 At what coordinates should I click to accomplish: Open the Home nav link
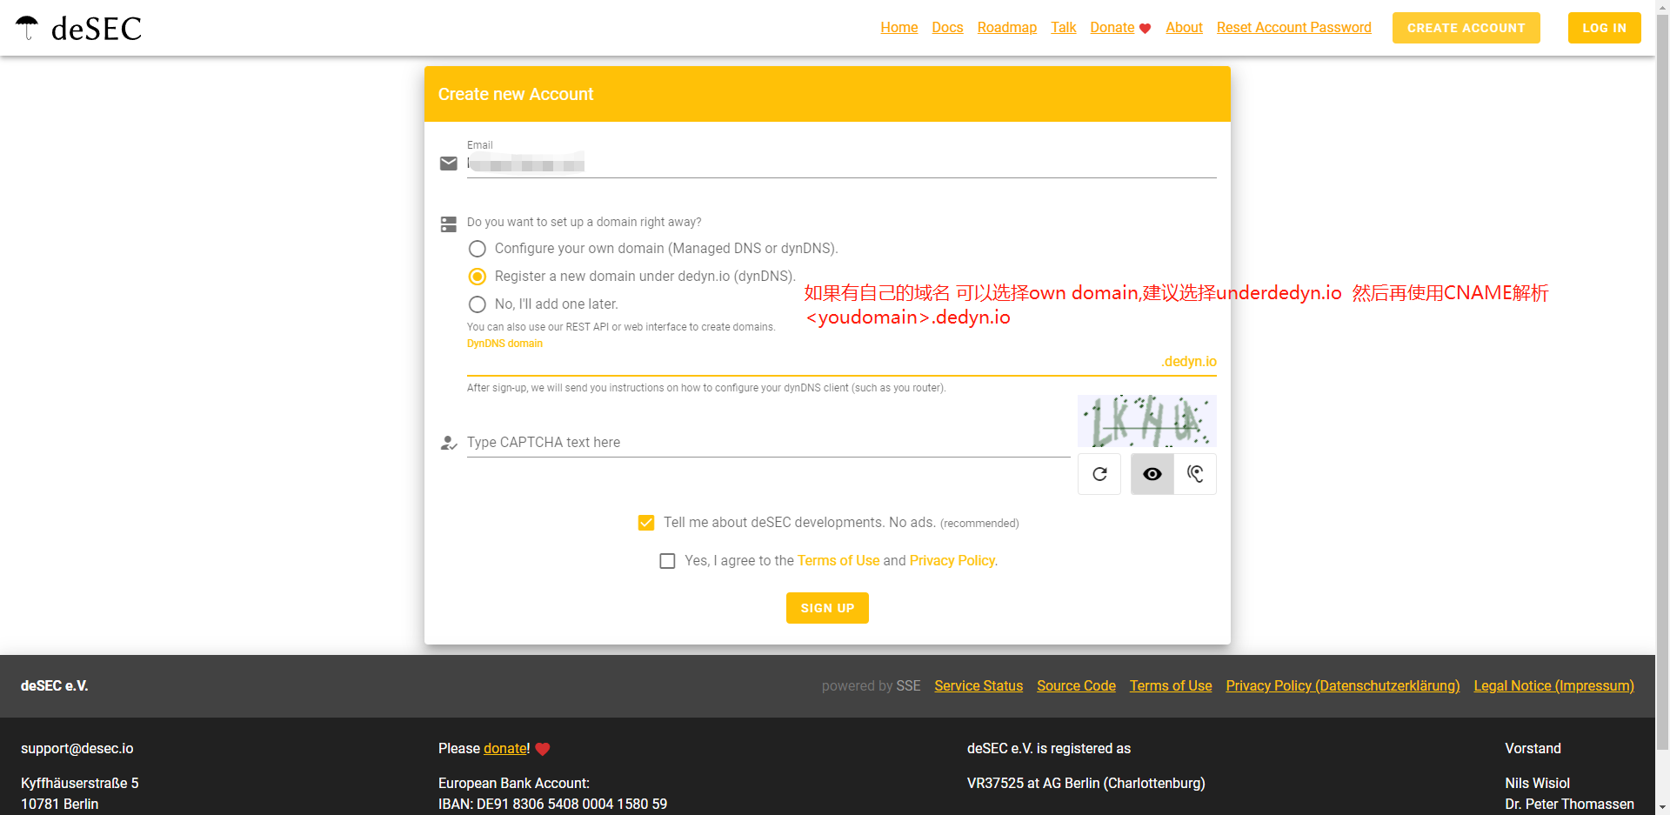[898, 28]
